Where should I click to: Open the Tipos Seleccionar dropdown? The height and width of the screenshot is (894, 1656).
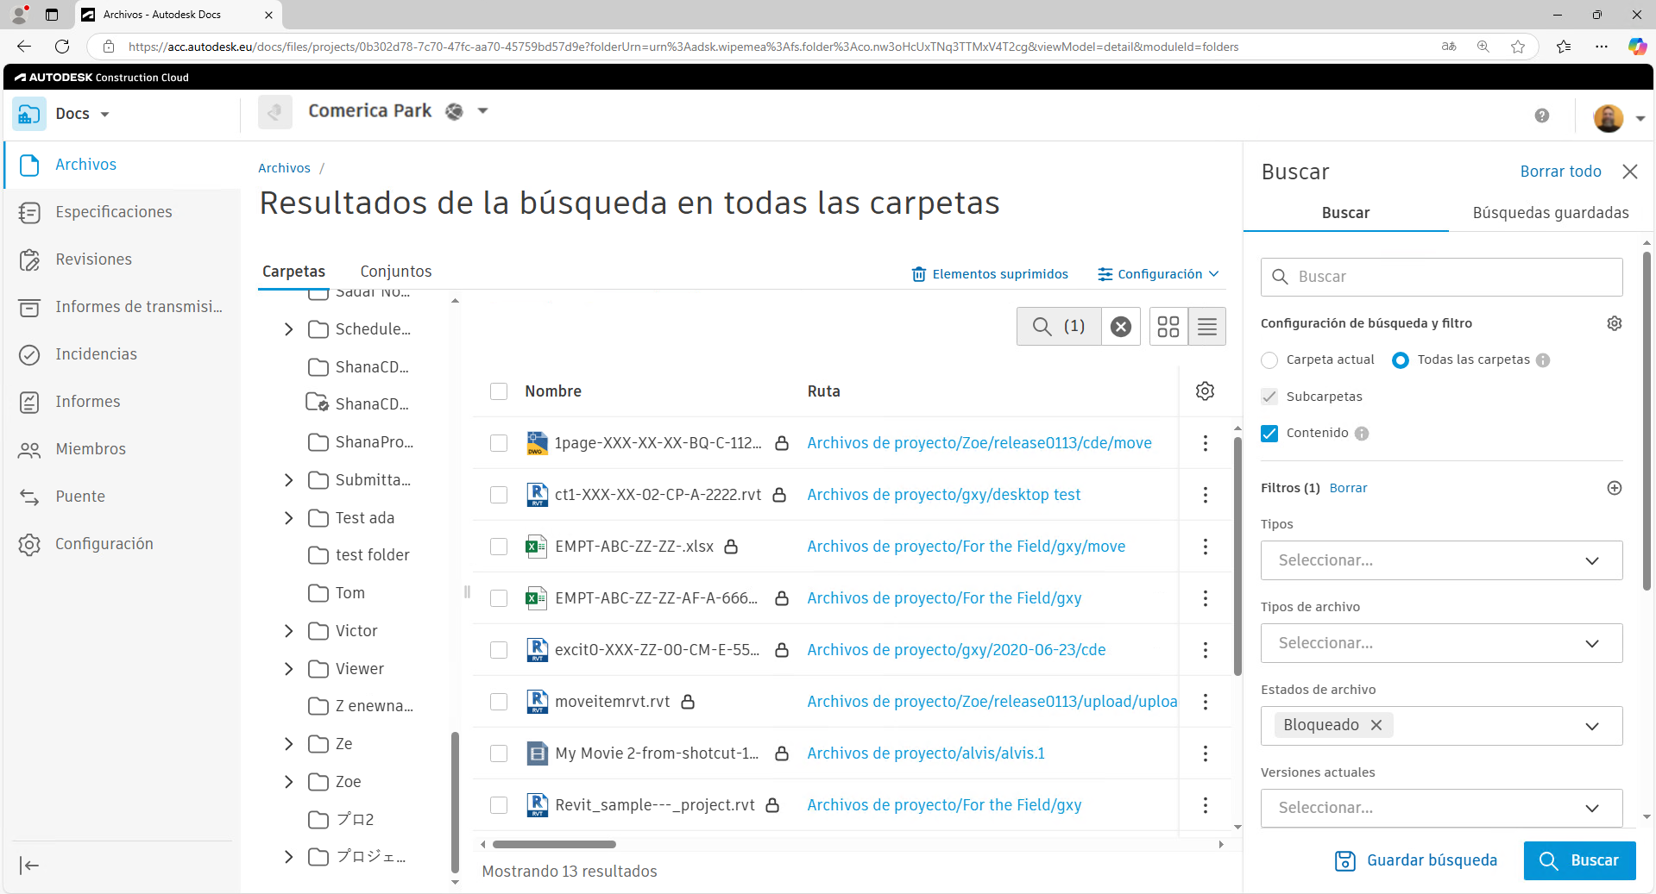[x=1439, y=560]
